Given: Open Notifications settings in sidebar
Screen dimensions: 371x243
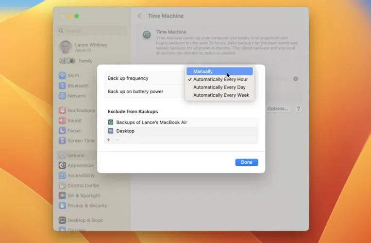Looking at the screenshot, I should [x=81, y=111].
